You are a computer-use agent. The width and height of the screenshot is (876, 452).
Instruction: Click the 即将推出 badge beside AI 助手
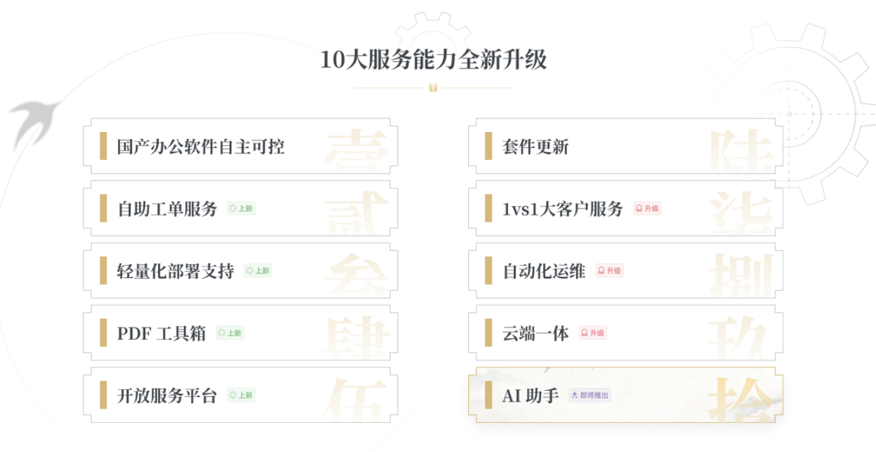(590, 395)
